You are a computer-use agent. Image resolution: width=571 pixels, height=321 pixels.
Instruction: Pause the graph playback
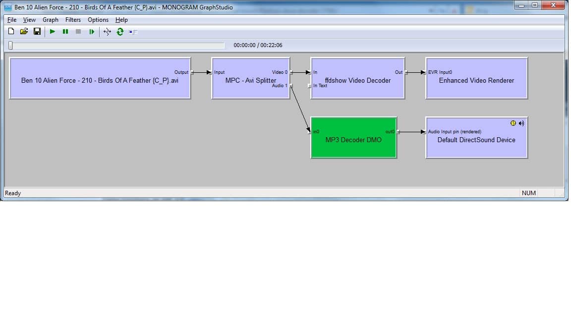[x=65, y=32]
